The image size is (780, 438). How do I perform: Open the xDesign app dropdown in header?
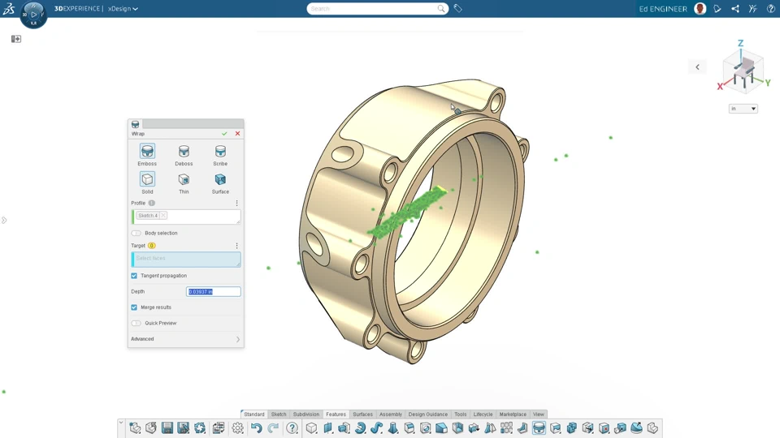(x=123, y=9)
